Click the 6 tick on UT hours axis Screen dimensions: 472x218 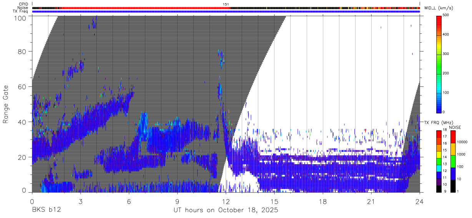(x=129, y=201)
